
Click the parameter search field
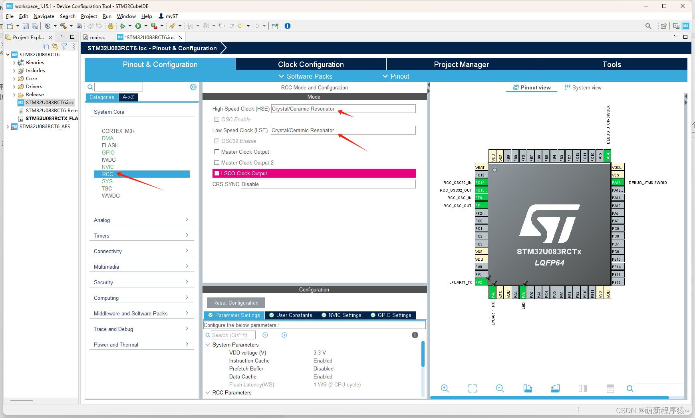pos(233,335)
